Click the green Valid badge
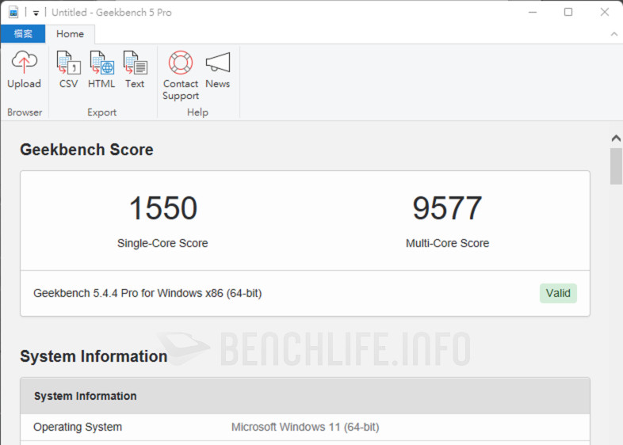The height and width of the screenshot is (445, 623). click(558, 293)
